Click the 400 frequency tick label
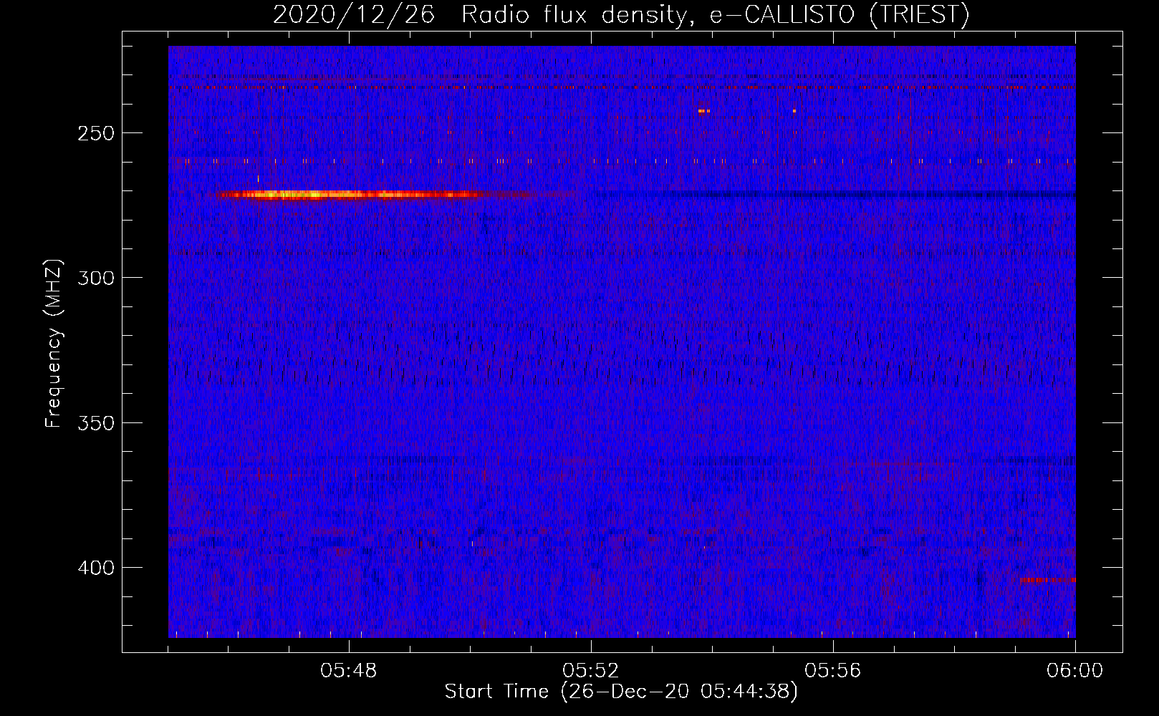The height and width of the screenshot is (716, 1159). (96, 568)
